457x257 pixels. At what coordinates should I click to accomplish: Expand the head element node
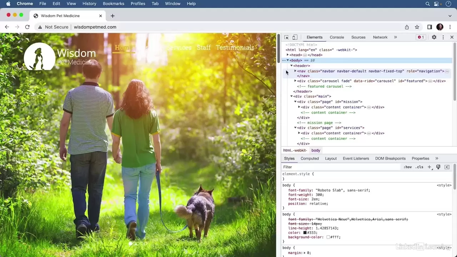(x=288, y=55)
